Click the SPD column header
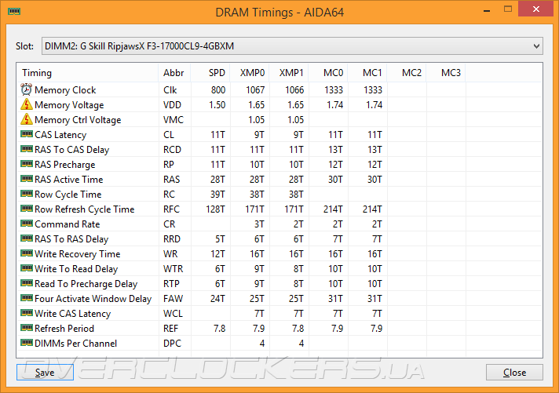The image size is (559, 393). 210,73
